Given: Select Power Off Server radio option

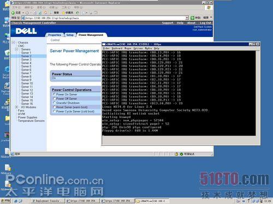Looking at the screenshot, I should pos(54,98).
